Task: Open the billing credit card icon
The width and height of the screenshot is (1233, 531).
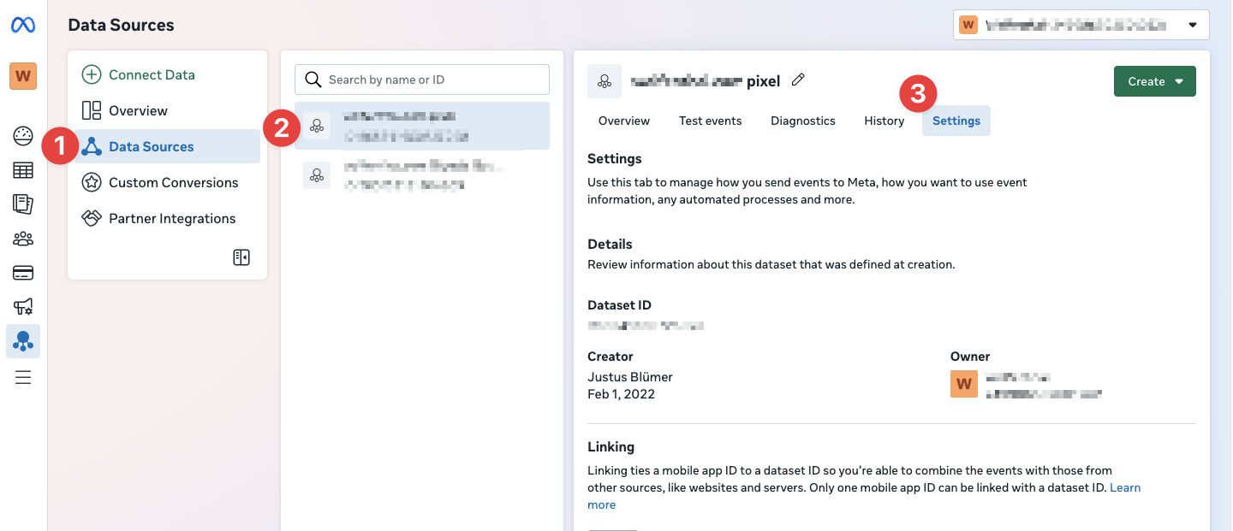Action: pyautogui.click(x=23, y=273)
